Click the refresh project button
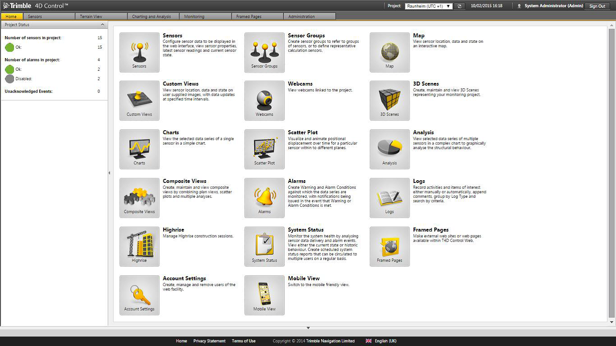Screen dimensions: 616x346 point(459,6)
